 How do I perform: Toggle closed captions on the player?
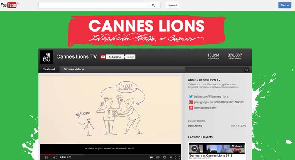pos(158,158)
